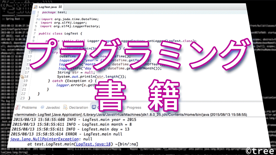Viewport: 276px width, 155px height.
Task: Click the Declaration tab icon
Action: pos(65,107)
